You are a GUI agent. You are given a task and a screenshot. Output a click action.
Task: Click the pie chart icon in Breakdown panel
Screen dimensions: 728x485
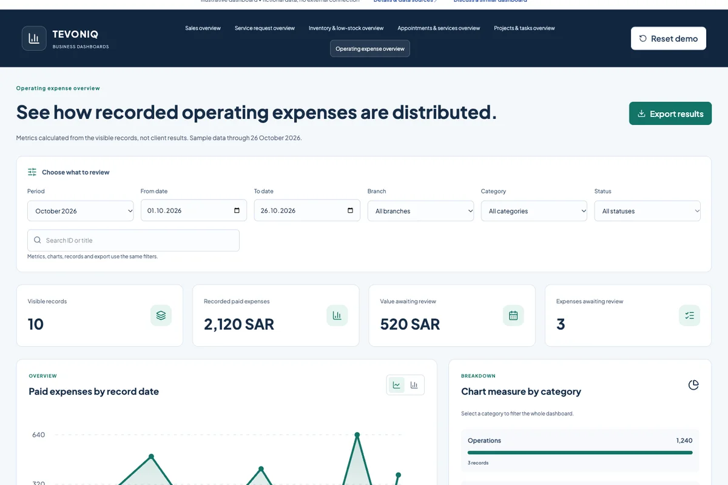click(x=693, y=385)
